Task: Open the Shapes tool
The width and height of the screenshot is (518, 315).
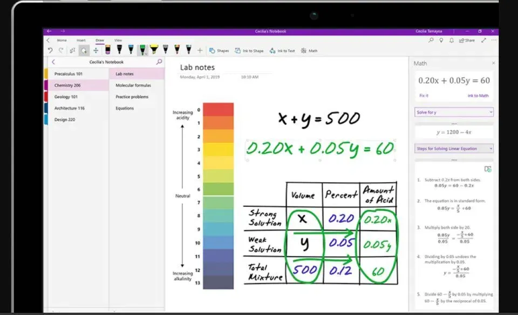Action: [219, 51]
